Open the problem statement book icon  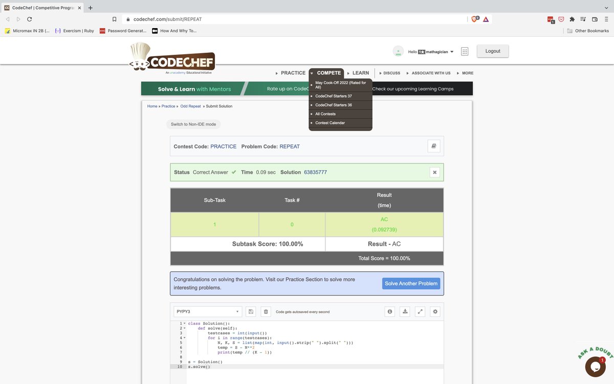coord(434,146)
